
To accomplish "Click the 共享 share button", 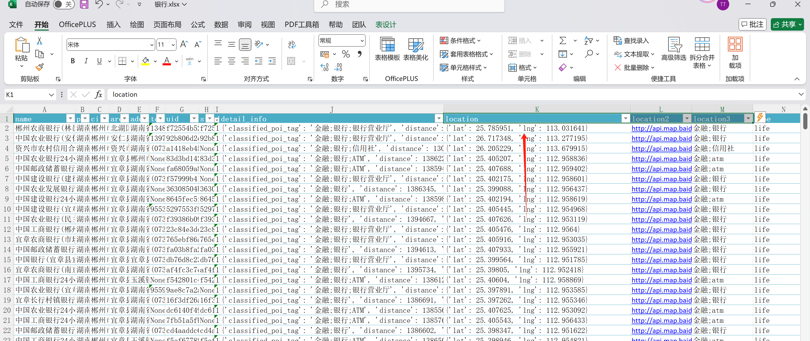I will tap(787, 24).
